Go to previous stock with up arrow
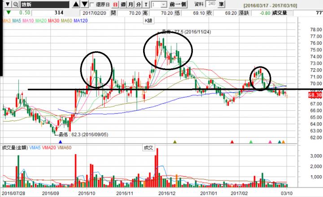 pos(76,4)
